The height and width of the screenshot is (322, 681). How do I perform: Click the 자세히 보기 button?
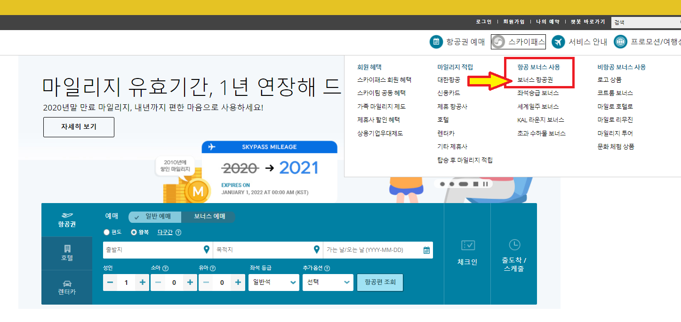[x=79, y=127]
